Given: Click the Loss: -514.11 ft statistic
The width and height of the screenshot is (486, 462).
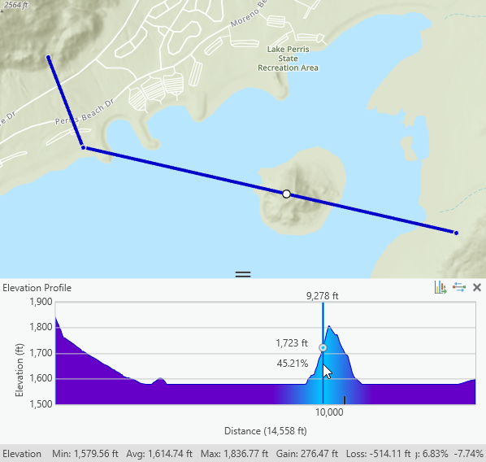Looking at the screenshot, I should tap(378, 454).
